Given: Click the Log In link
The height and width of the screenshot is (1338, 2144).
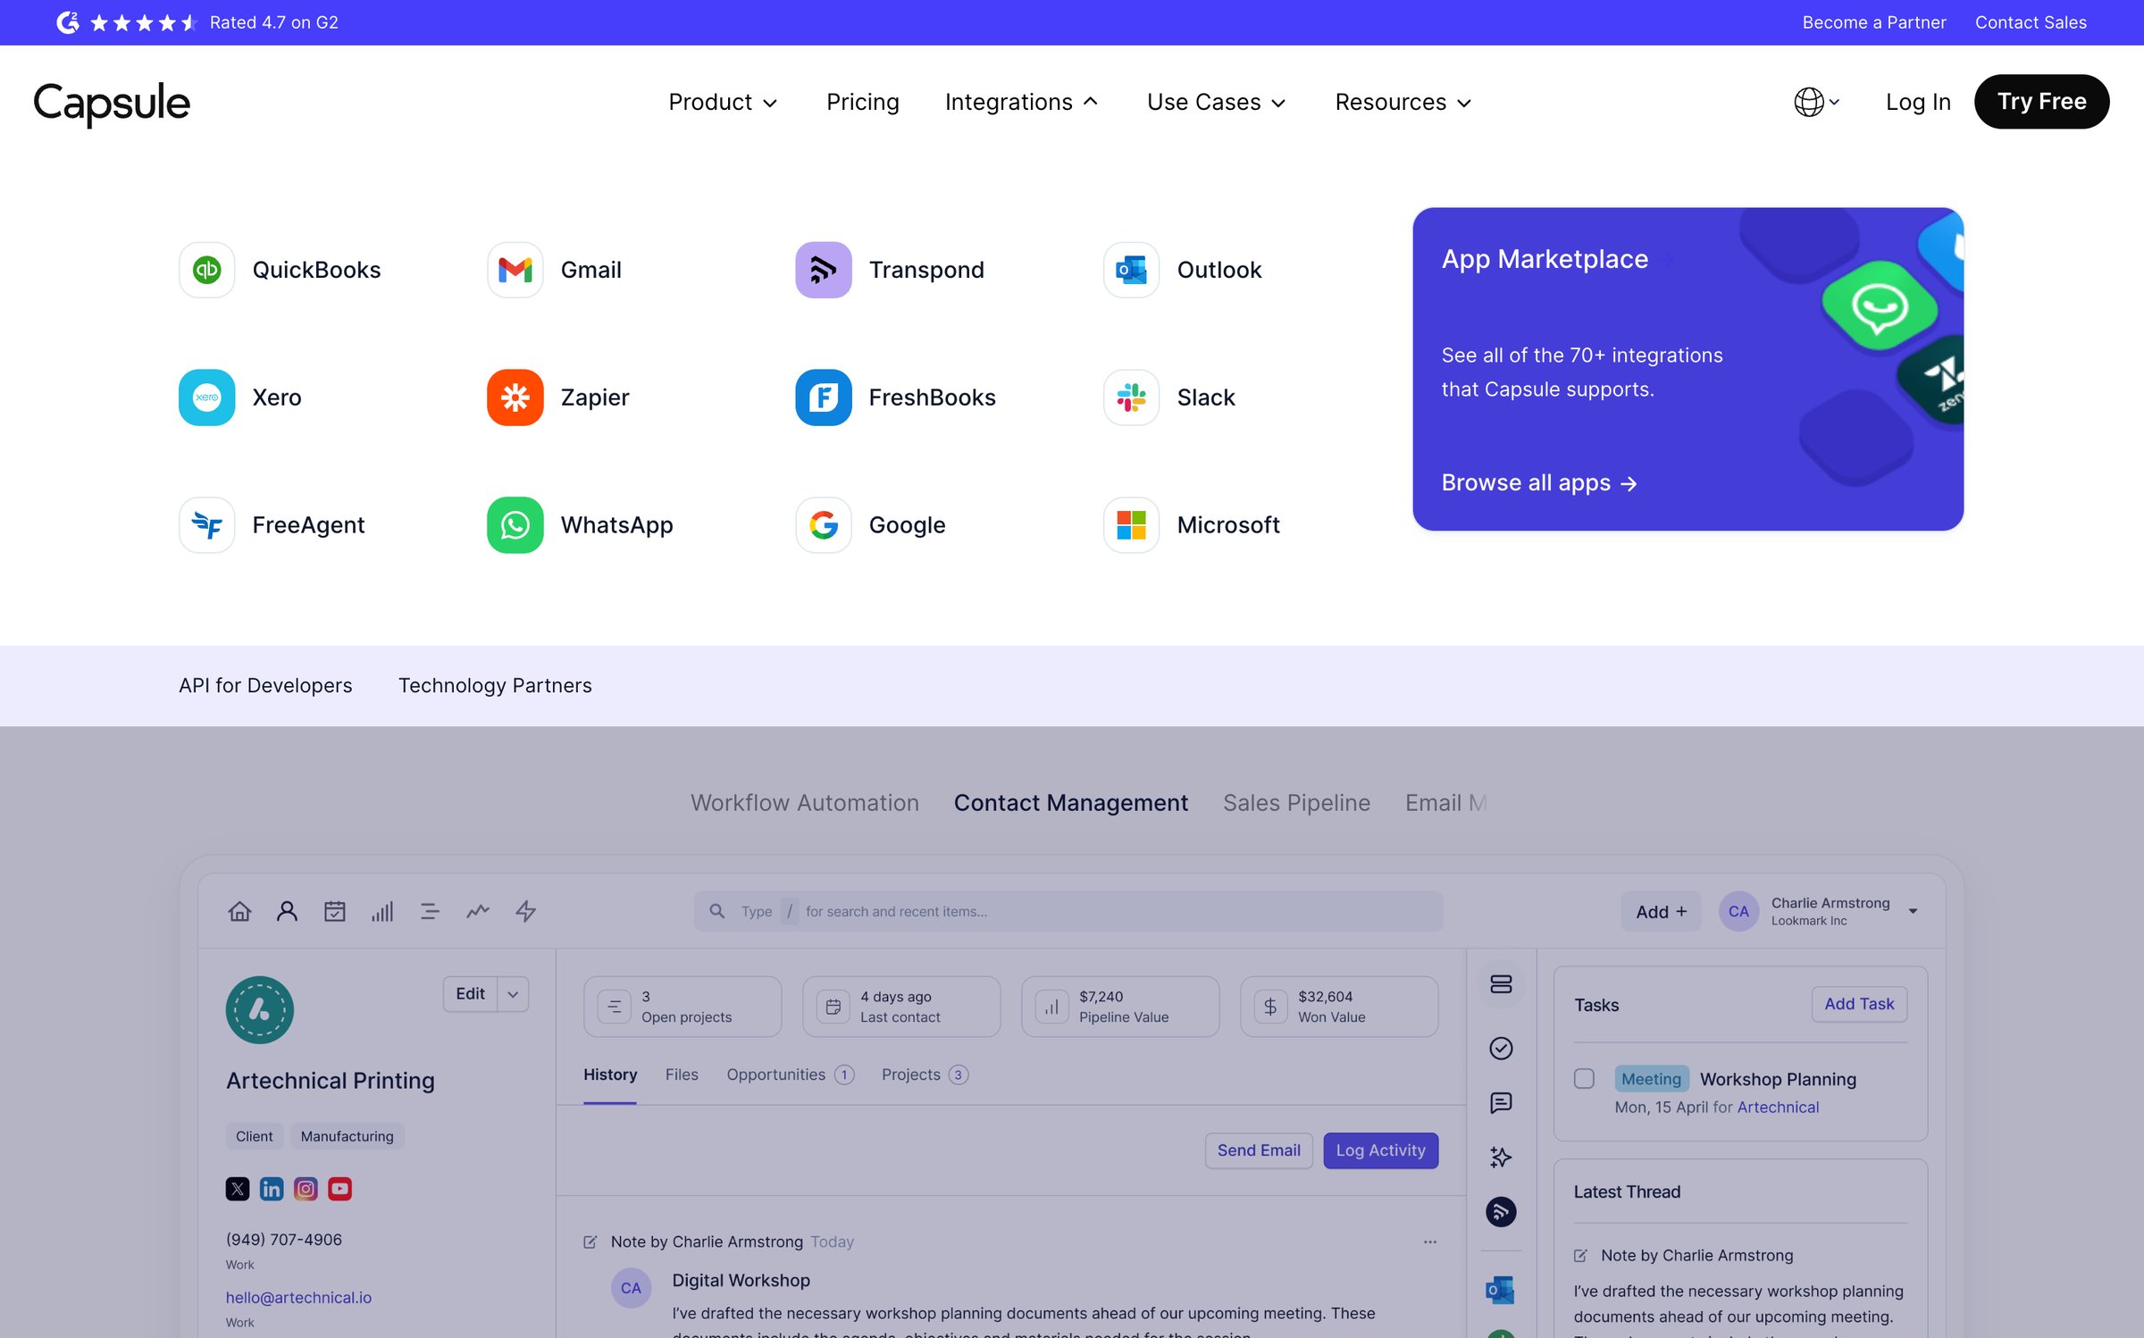Looking at the screenshot, I should point(1918,102).
